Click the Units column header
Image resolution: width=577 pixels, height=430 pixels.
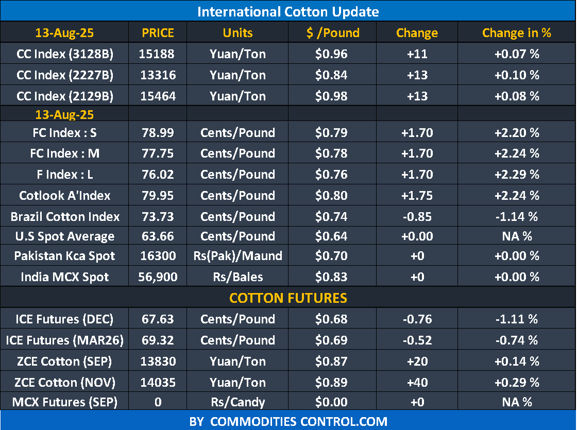coord(237,33)
